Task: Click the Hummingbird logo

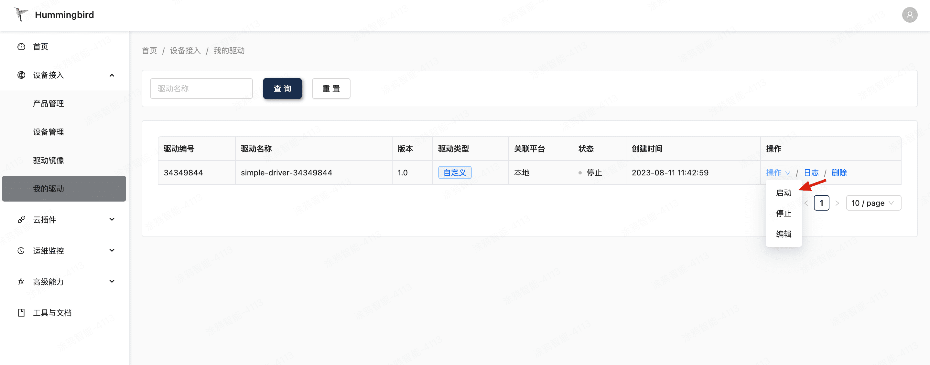Action: [x=55, y=15]
